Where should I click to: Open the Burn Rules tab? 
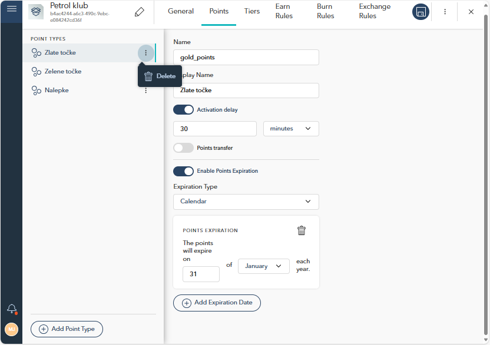pos(325,11)
